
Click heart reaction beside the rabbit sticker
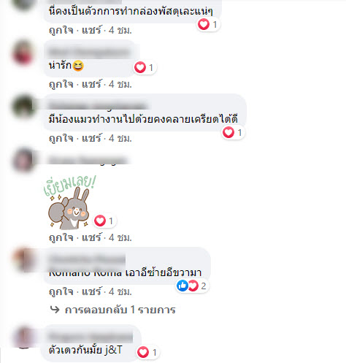pyautogui.click(x=100, y=221)
